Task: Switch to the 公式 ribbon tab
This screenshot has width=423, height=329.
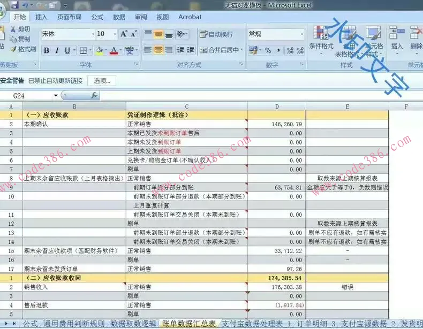Action: (97, 17)
